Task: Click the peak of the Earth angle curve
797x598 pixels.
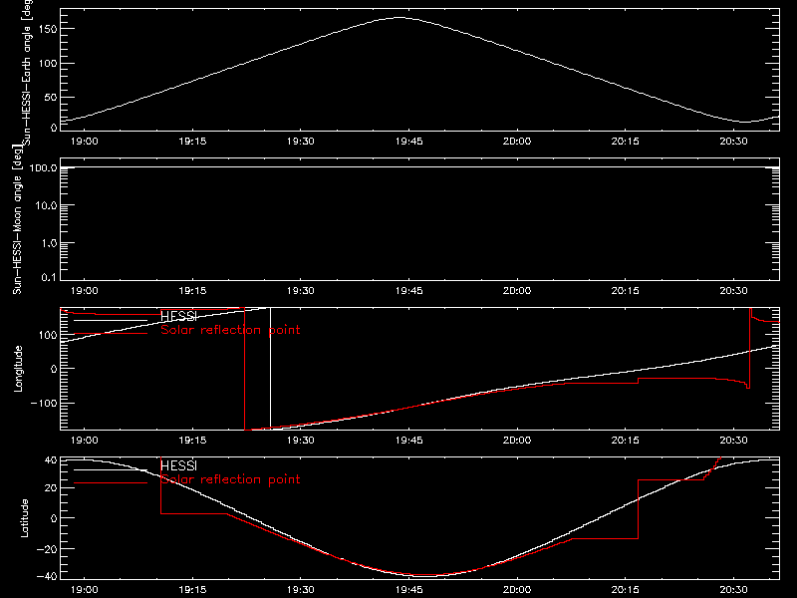Action: tap(399, 18)
